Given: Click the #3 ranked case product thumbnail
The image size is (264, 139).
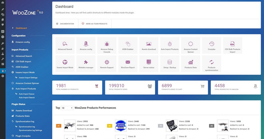Looking at the screenshot, I should click(x=172, y=126).
